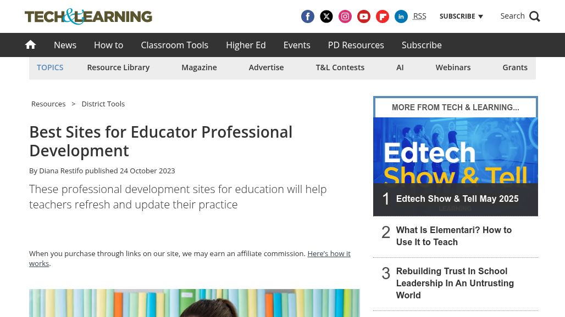Open Edtech Show & Tell May 2025 article
This screenshot has width=565, height=317.
click(x=457, y=199)
